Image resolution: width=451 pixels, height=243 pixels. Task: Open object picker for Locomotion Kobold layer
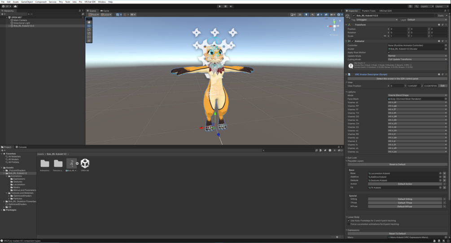[440, 173]
